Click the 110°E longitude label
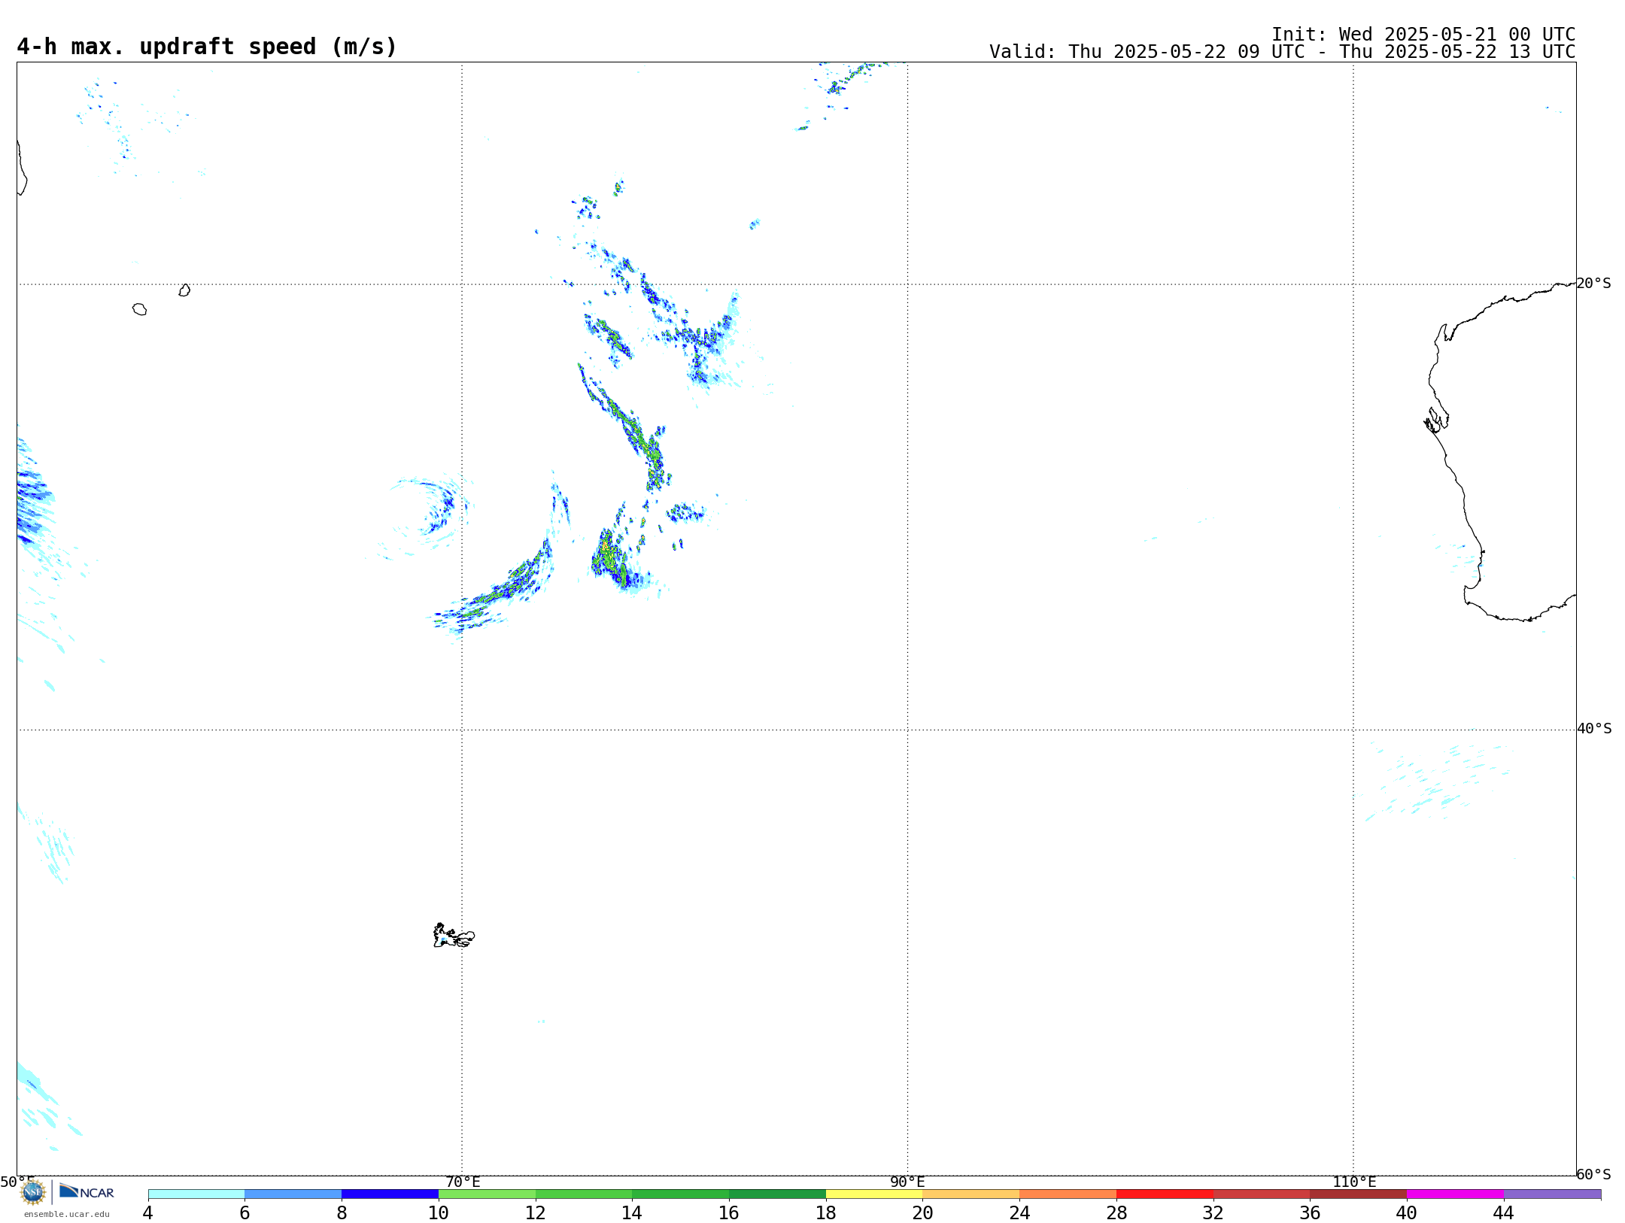 (1354, 1182)
